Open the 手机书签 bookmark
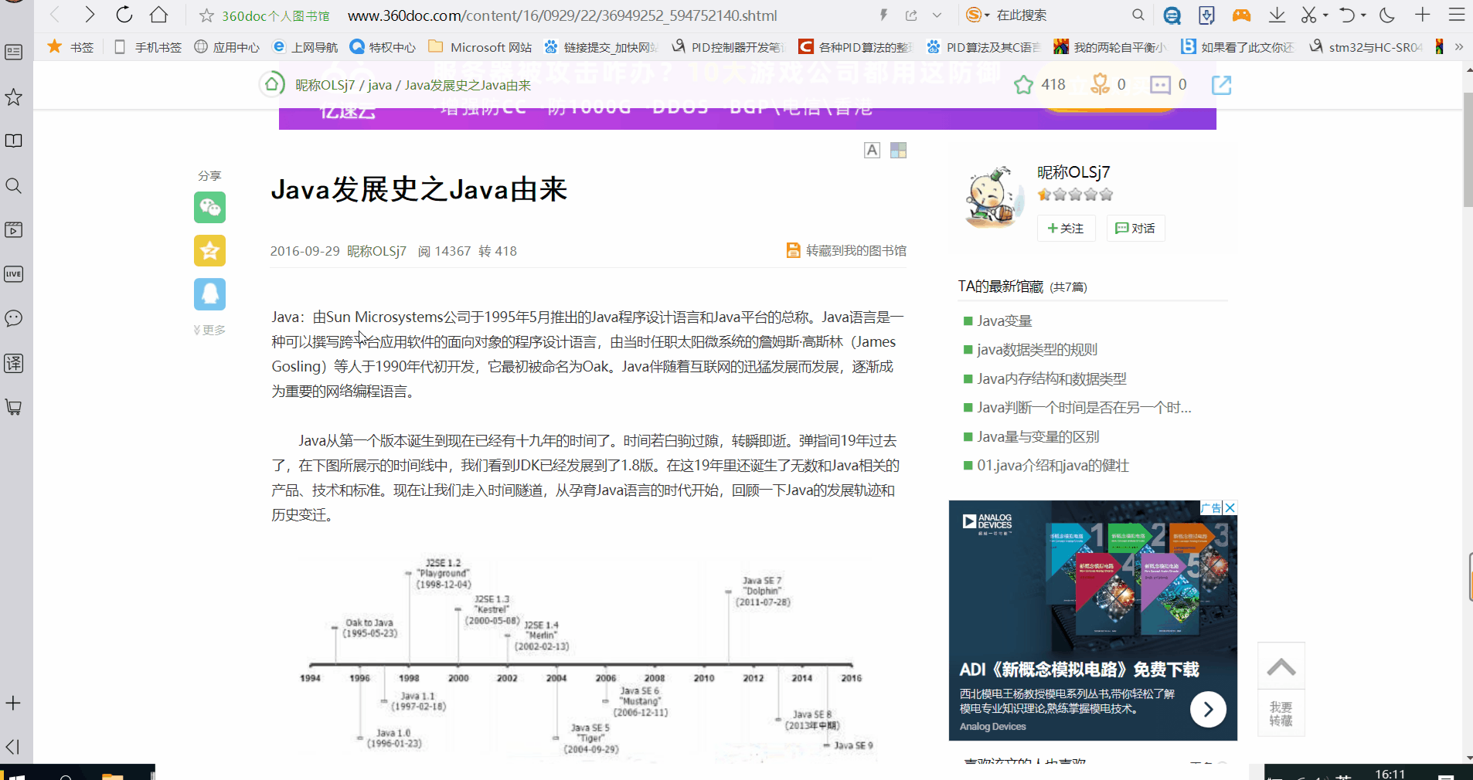The height and width of the screenshot is (780, 1473). tap(148, 47)
